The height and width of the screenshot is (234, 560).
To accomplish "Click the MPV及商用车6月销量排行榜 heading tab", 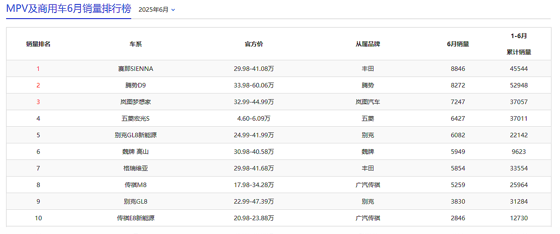I will 68,9.
